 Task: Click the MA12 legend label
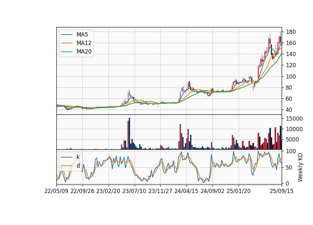tap(84, 43)
